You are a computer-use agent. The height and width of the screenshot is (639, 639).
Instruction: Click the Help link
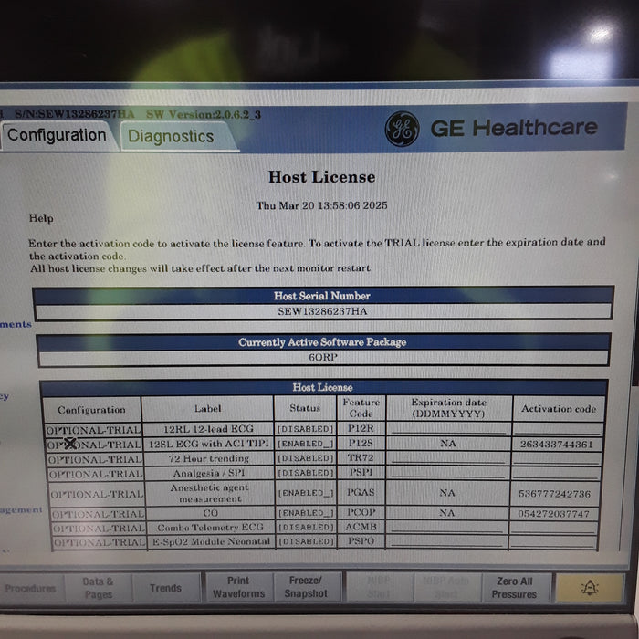pyautogui.click(x=41, y=218)
